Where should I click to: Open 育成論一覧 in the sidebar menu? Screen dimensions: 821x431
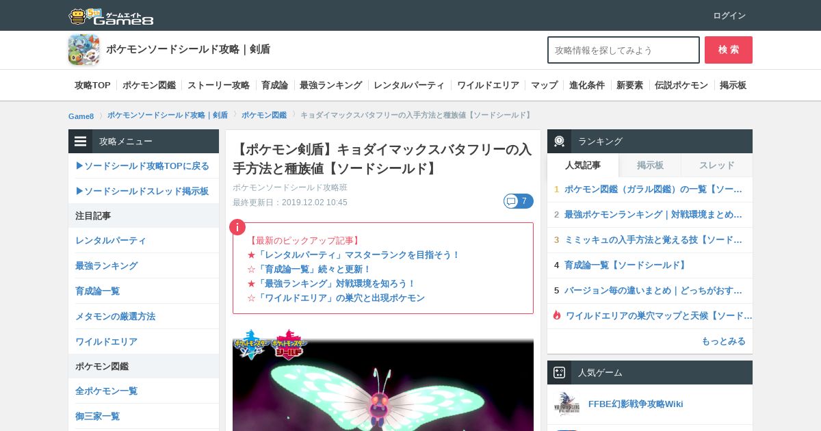pos(97,291)
